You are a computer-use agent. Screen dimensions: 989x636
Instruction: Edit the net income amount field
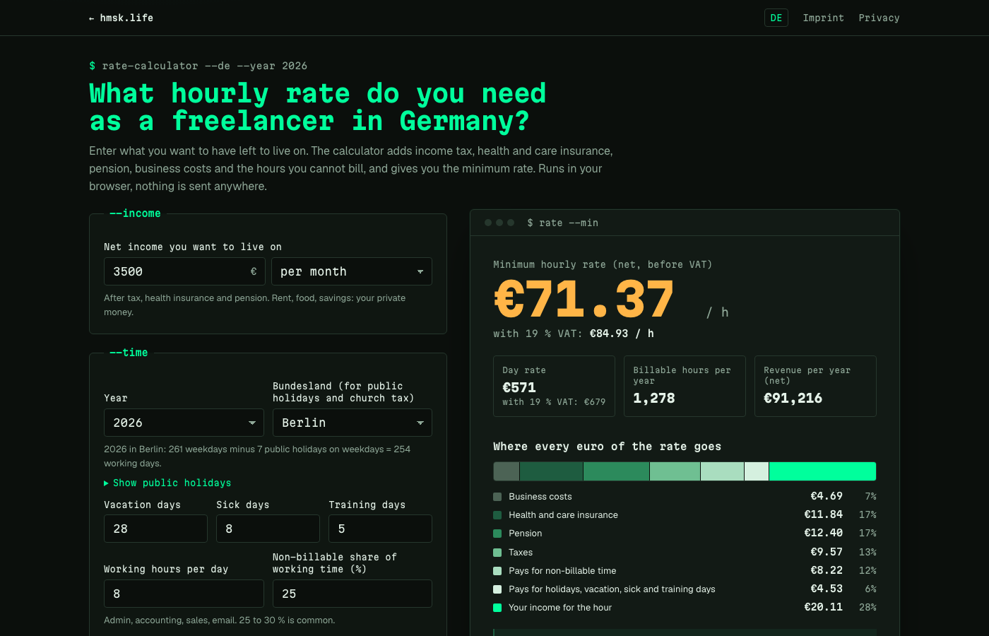click(184, 271)
